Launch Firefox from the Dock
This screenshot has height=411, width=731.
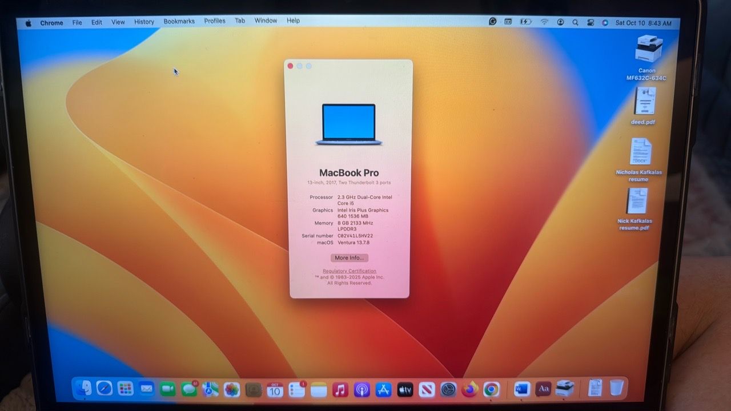pyautogui.click(x=470, y=389)
